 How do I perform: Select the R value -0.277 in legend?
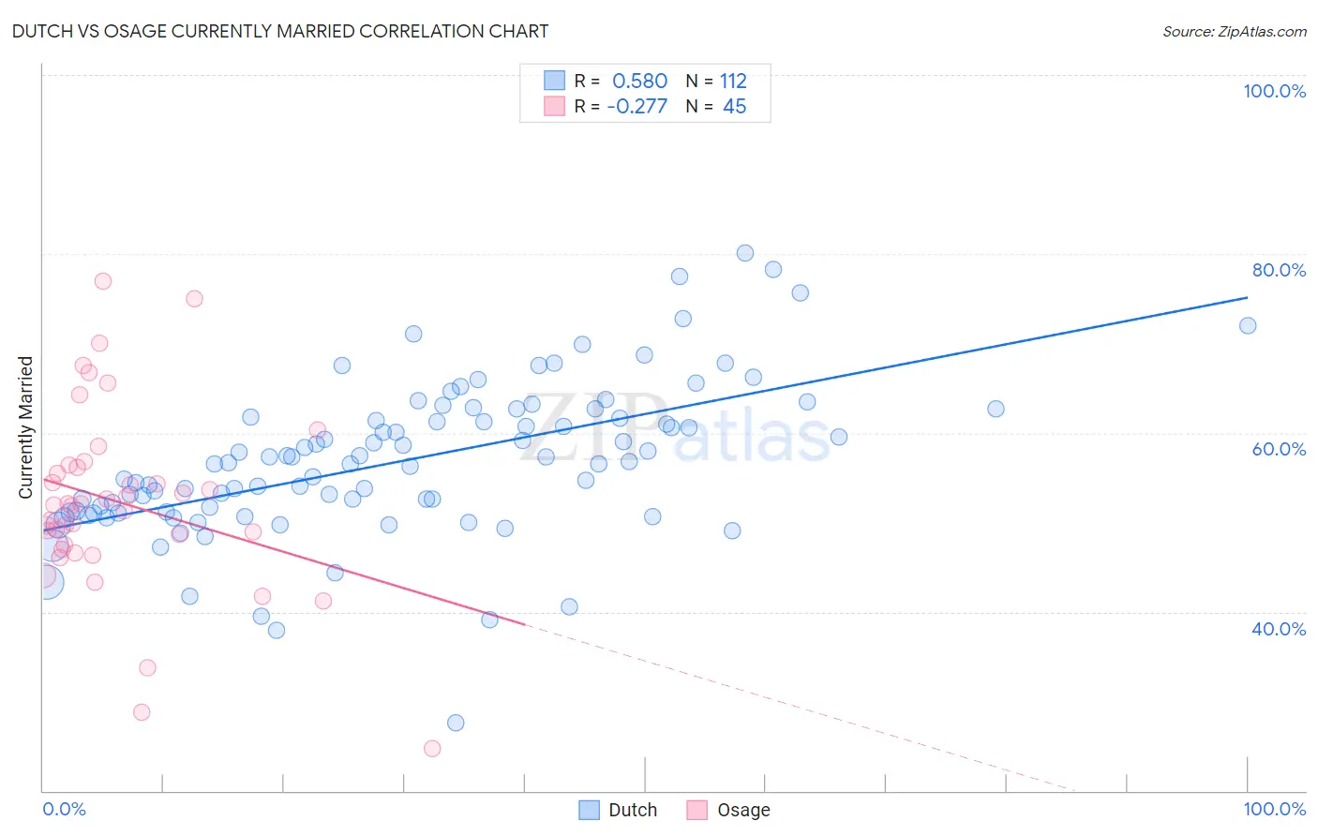pos(637,106)
